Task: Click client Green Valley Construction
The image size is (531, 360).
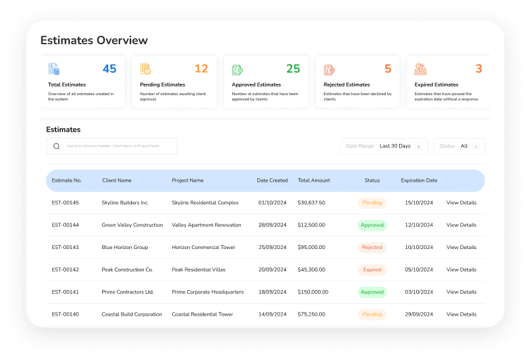Action: coord(132,225)
